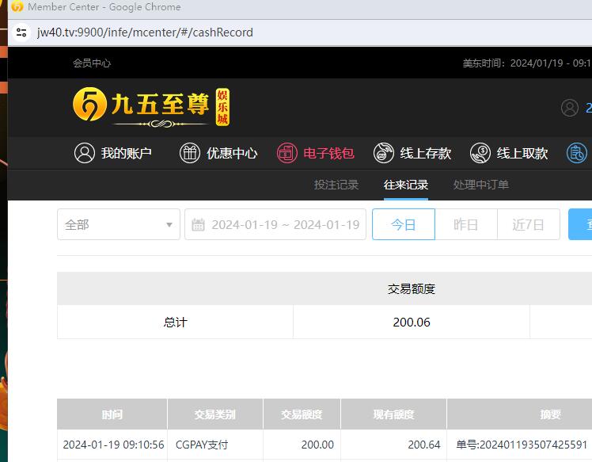Click the 会员中心 link in top bar
592x462 pixels.
click(92, 63)
